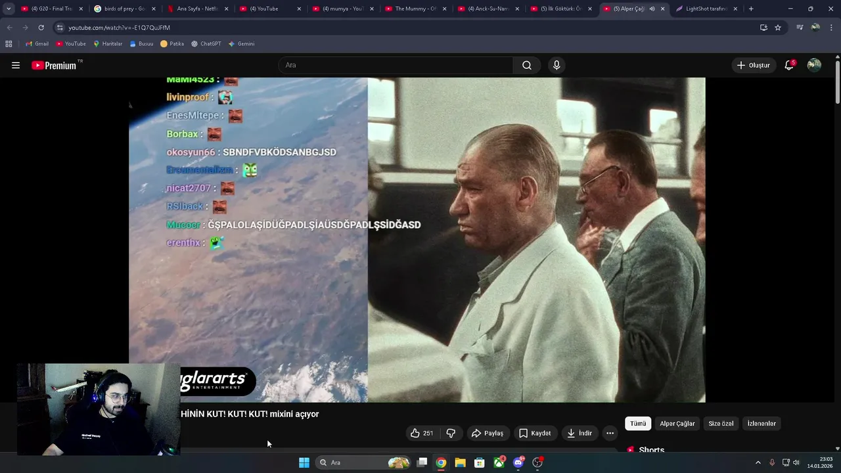Open Microsoft Store from the taskbar
The height and width of the screenshot is (473, 841).
point(480,462)
